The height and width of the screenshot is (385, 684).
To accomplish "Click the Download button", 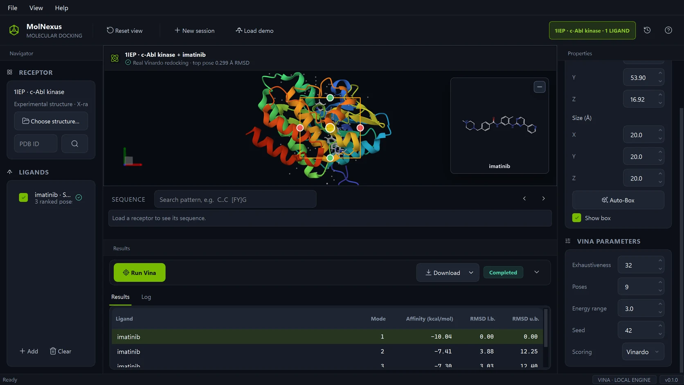I will [443, 273].
